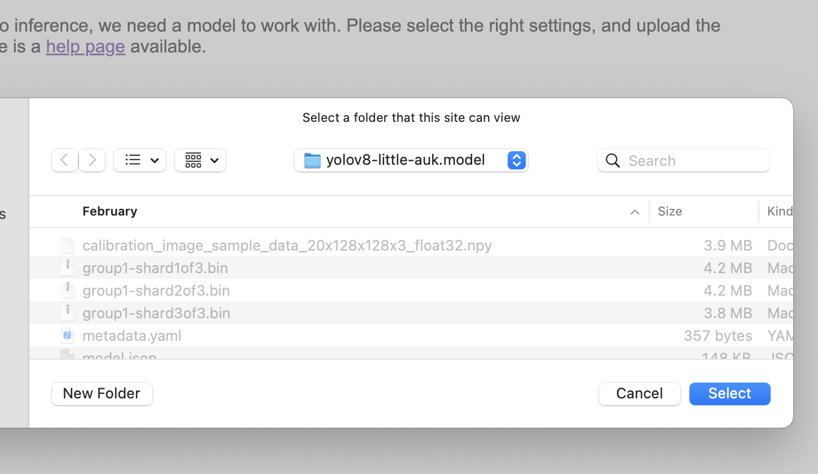This screenshot has height=474, width=818.
Task: Select metadata.yaml file
Action: (x=411, y=335)
